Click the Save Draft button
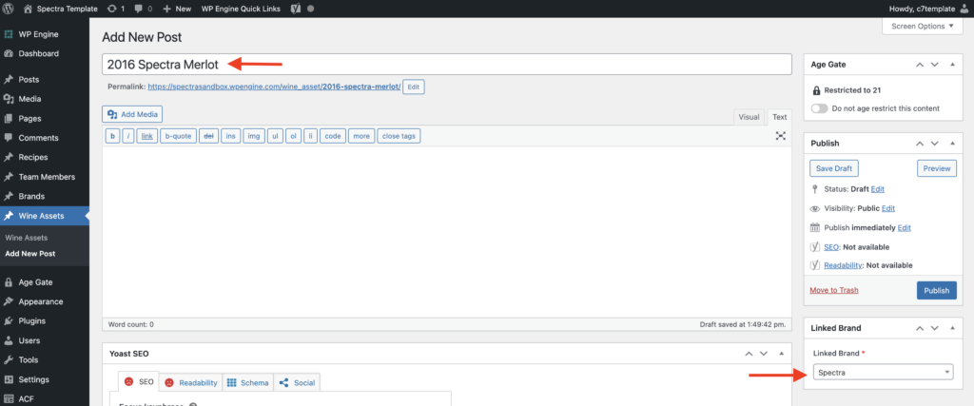 coord(834,168)
